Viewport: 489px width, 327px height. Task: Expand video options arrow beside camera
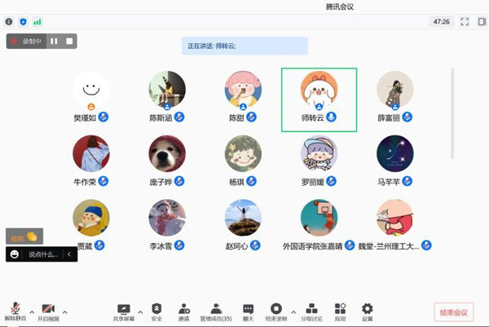click(x=64, y=312)
